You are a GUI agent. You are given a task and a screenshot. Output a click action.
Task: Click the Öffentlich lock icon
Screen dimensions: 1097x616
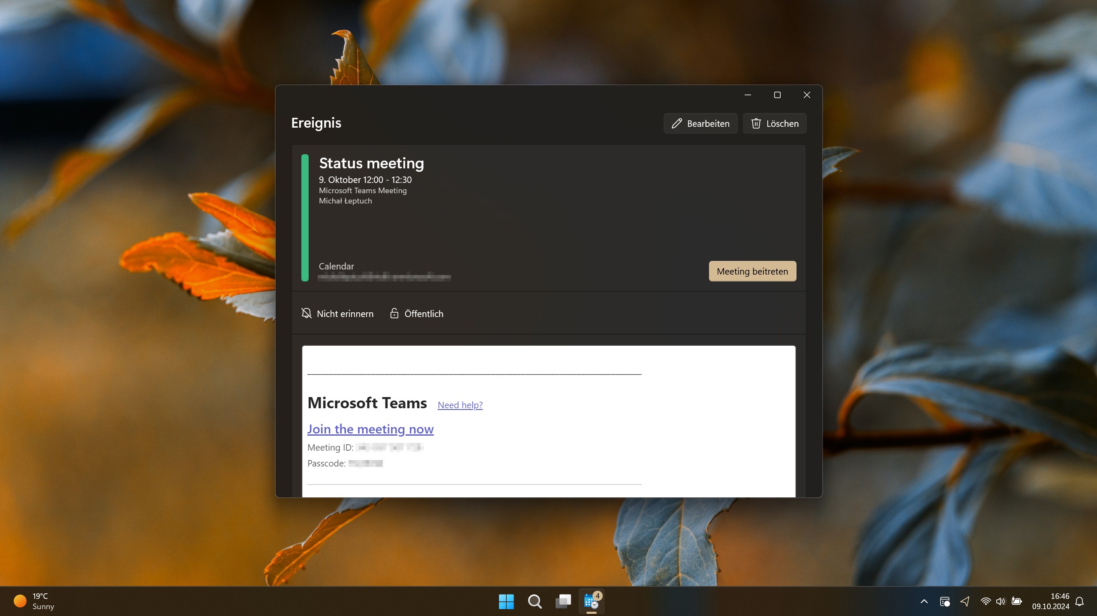394,313
